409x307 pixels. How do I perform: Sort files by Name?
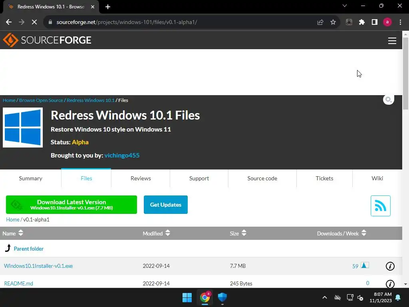tap(13, 233)
